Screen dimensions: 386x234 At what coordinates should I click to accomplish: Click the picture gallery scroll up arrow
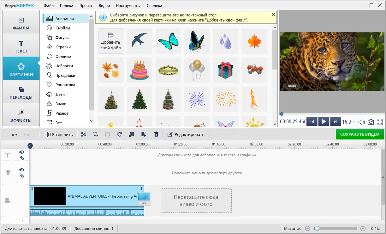coord(275,28)
